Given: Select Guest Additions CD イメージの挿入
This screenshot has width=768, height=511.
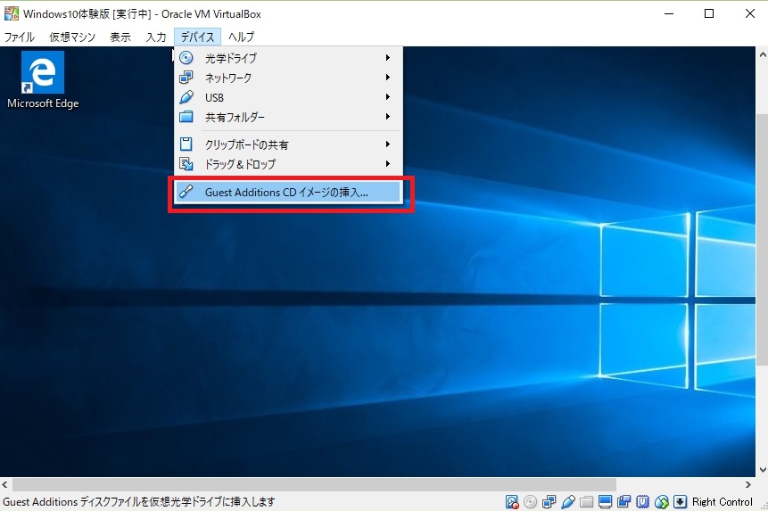Looking at the screenshot, I should pos(289,192).
